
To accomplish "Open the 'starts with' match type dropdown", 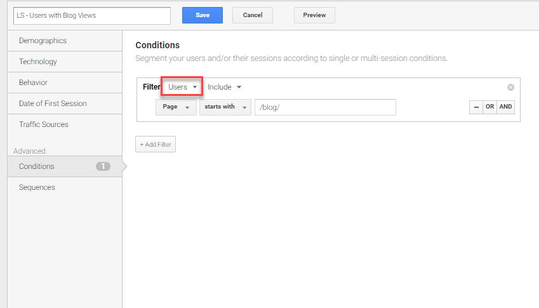I will click(x=225, y=107).
